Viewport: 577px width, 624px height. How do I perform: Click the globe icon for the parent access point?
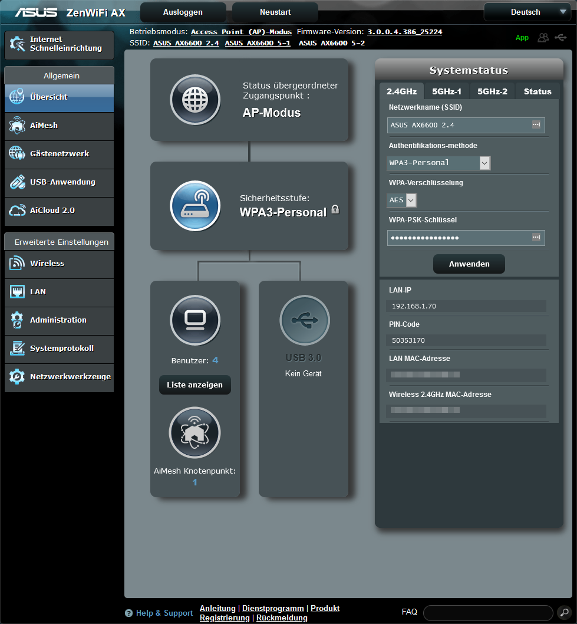(x=195, y=100)
